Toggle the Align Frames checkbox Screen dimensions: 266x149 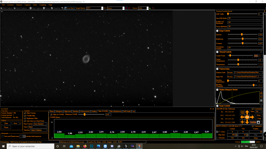[x=25, y=113]
